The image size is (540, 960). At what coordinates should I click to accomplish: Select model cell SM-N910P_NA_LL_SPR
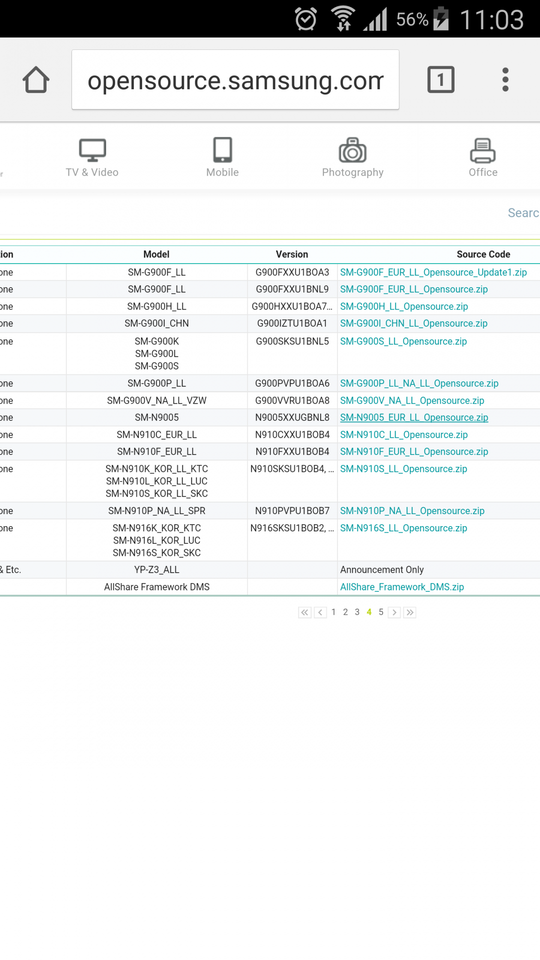[x=156, y=511]
